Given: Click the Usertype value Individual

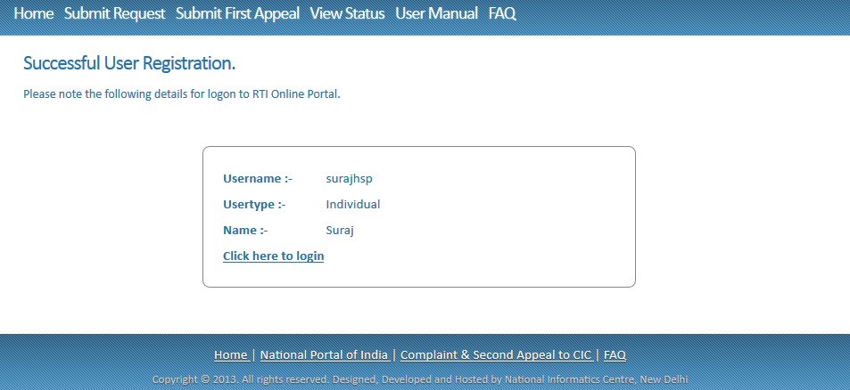Looking at the screenshot, I should [x=353, y=205].
